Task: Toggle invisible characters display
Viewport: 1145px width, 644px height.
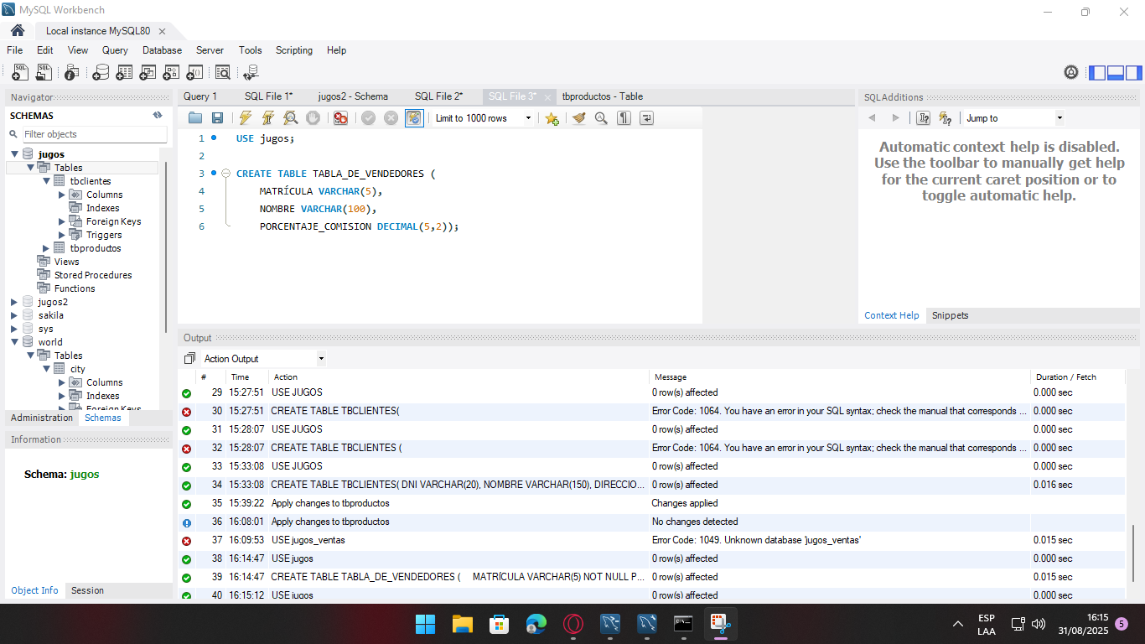Action: pyautogui.click(x=624, y=118)
